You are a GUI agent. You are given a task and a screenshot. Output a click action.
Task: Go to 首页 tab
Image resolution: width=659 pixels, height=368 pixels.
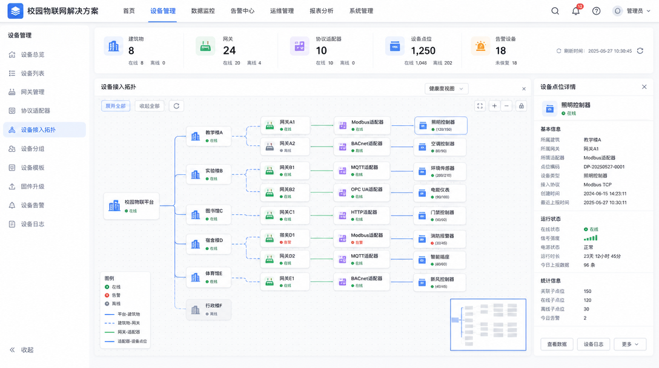point(129,11)
